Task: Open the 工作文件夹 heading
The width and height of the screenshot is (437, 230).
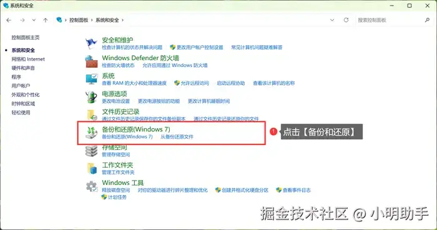Action: click(117, 165)
